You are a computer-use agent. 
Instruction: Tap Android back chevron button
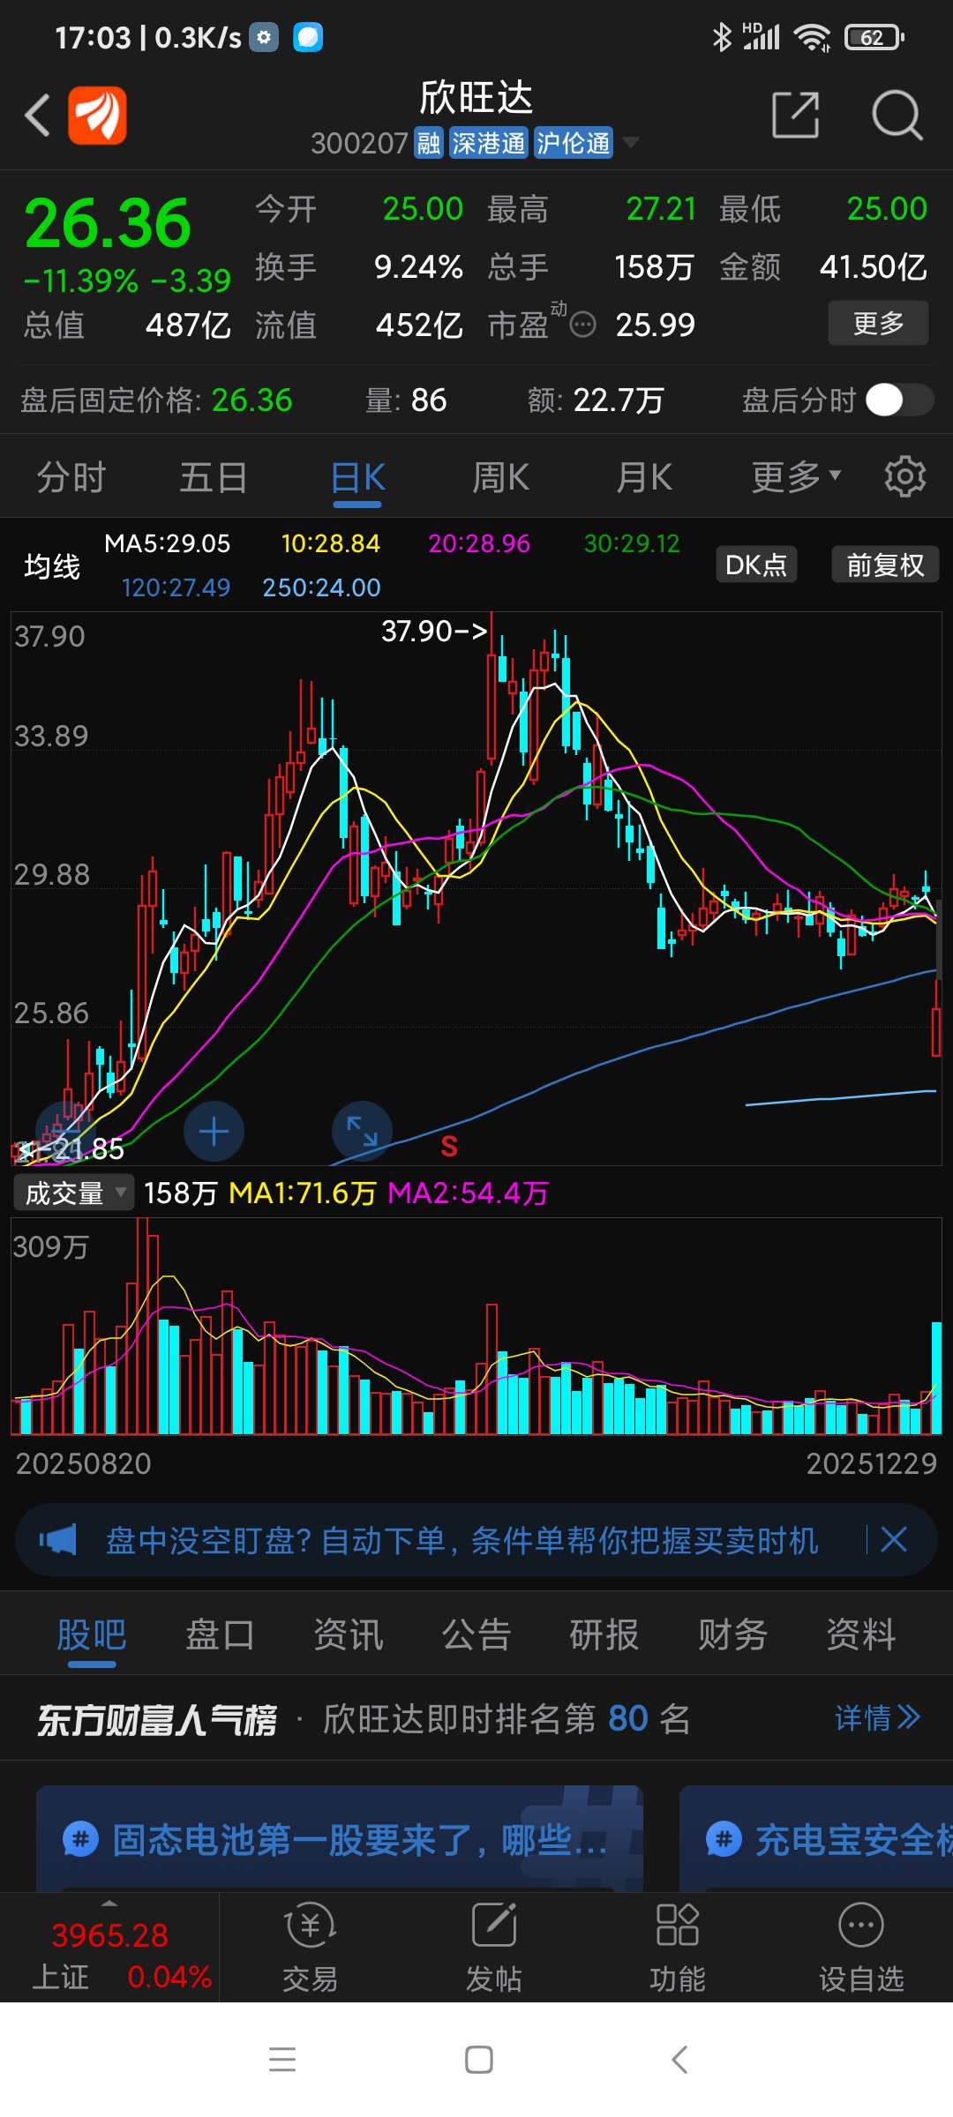coord(679,2060)
